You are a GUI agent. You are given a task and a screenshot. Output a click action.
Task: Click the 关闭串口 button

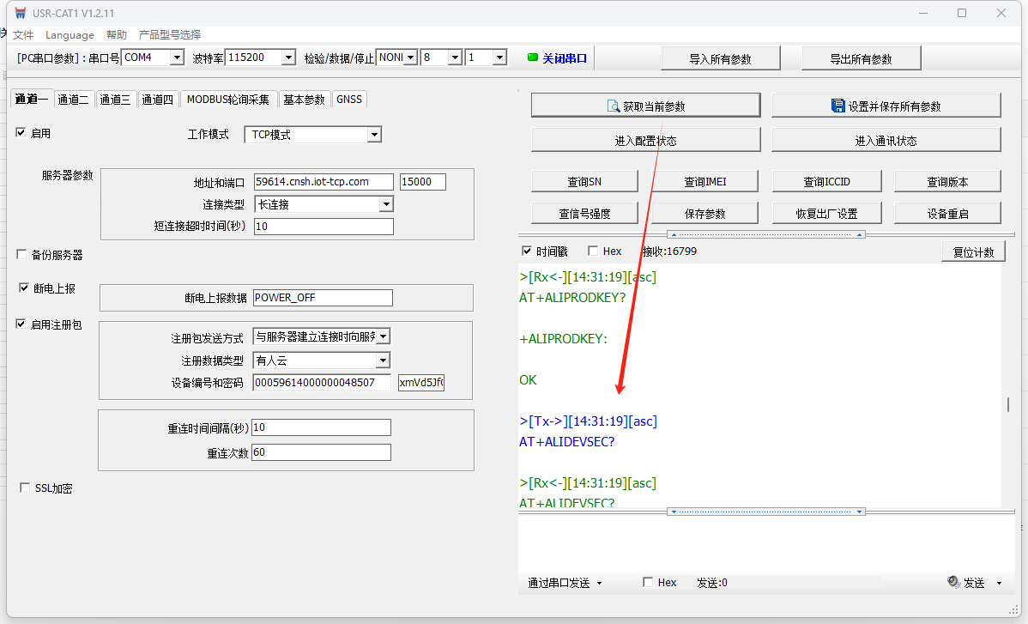tap(558, 58)
